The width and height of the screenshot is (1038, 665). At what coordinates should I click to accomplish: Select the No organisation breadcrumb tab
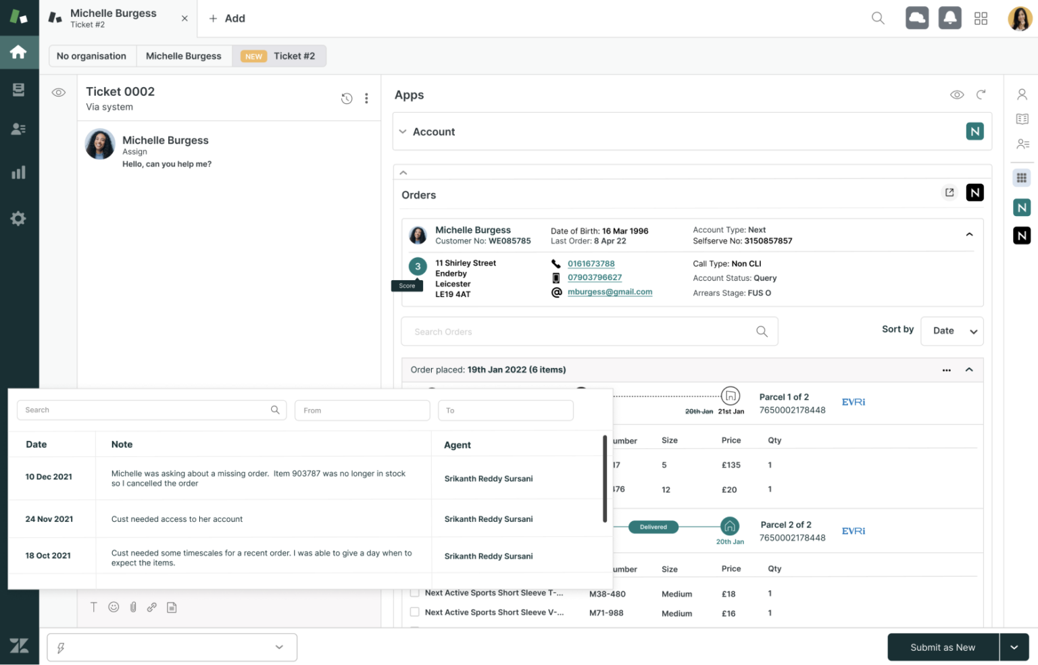pyautogui.click(x=91, y=56)
